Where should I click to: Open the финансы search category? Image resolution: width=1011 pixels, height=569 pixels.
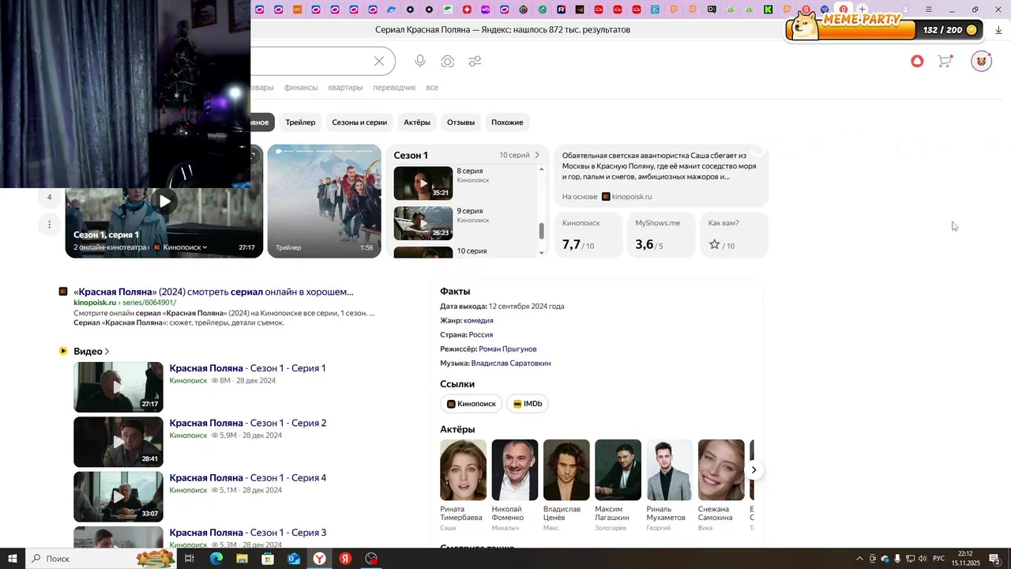(301, 88)
